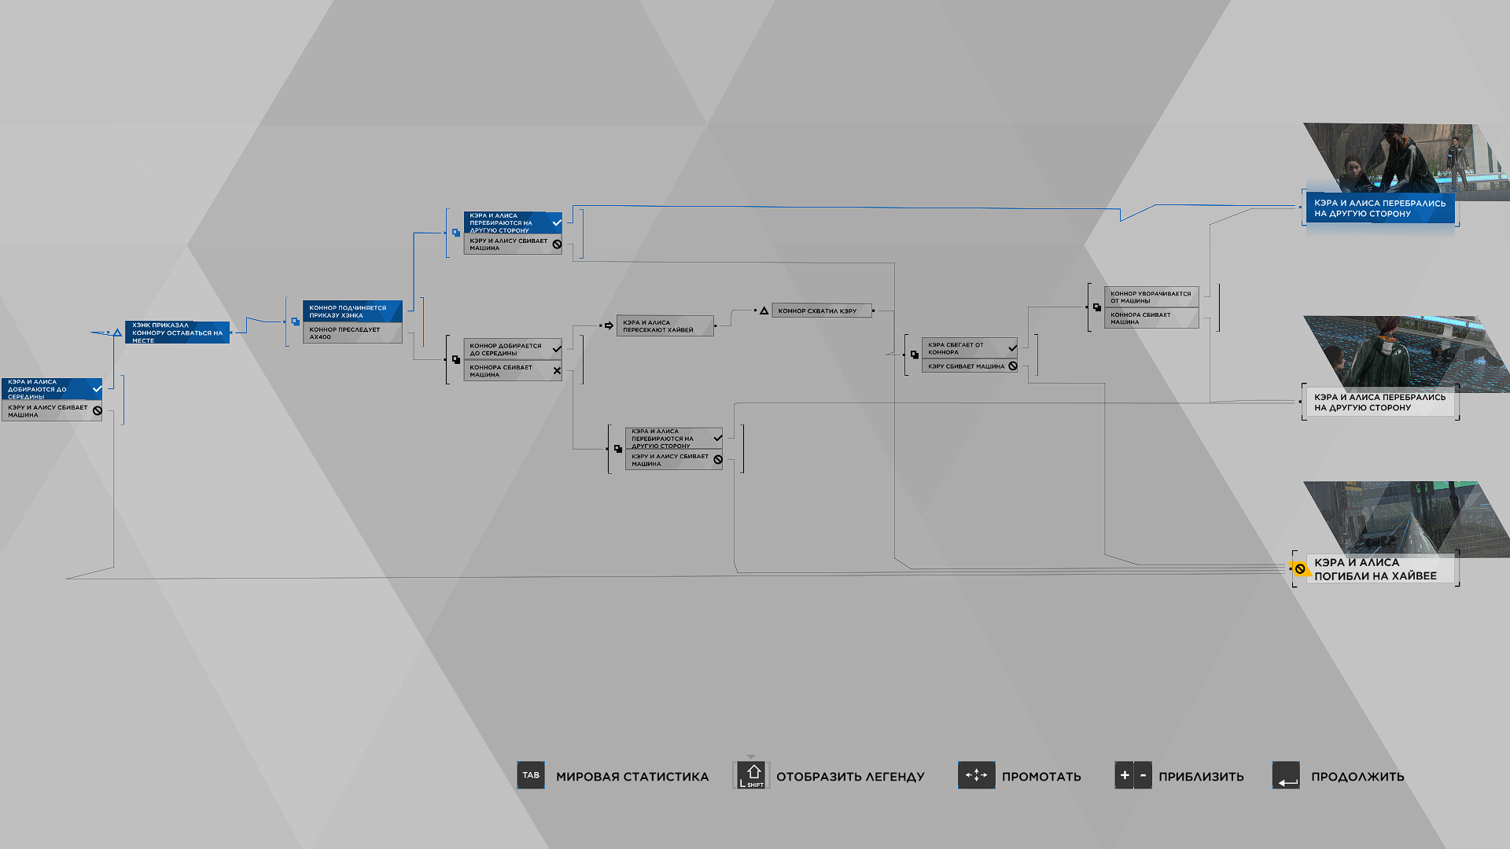Click the L SHIFT key icon
This screenshot has height=849, width=1510.
coord(753,775)
